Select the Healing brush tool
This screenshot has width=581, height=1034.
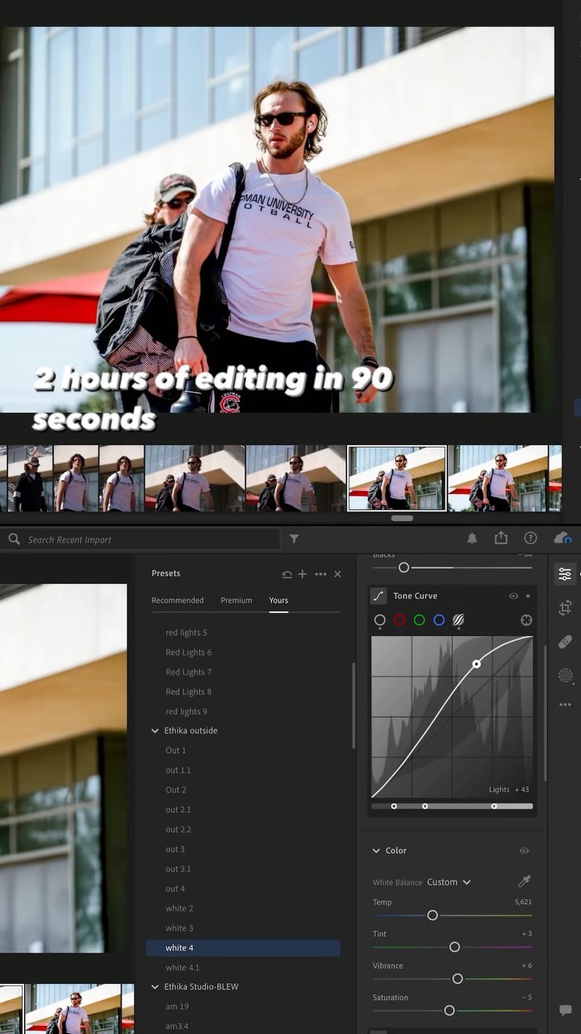565,641
